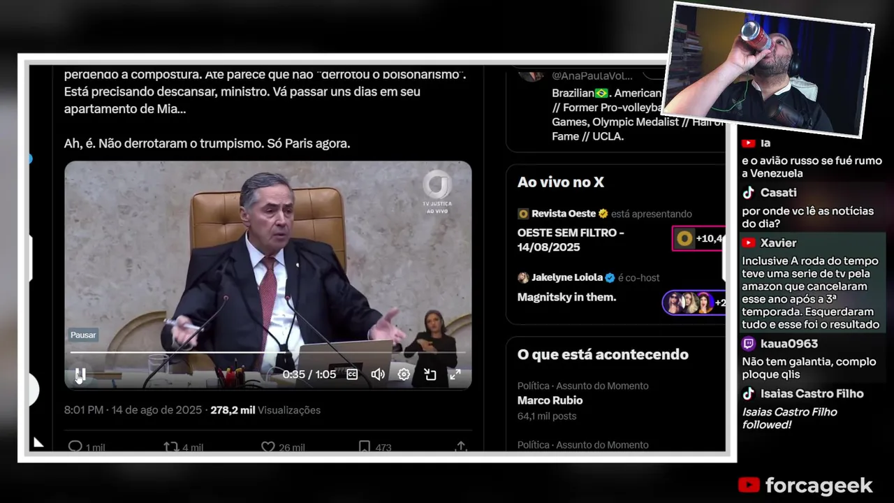Click the streamer webcam overlay
The image size is (894, 503).
coord(767,70)
